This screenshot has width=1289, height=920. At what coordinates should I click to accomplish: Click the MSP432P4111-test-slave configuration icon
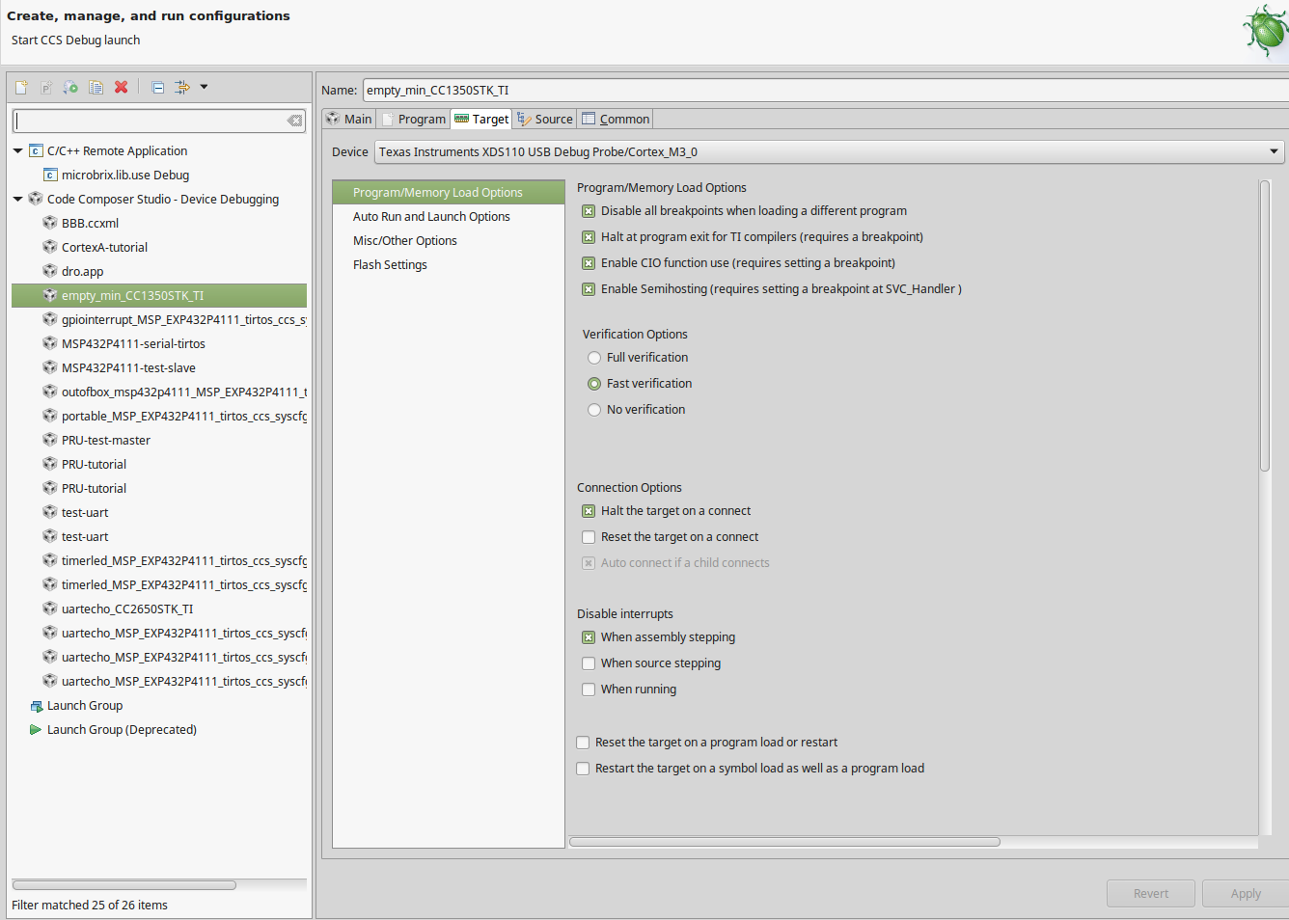[x=50, y=367]
